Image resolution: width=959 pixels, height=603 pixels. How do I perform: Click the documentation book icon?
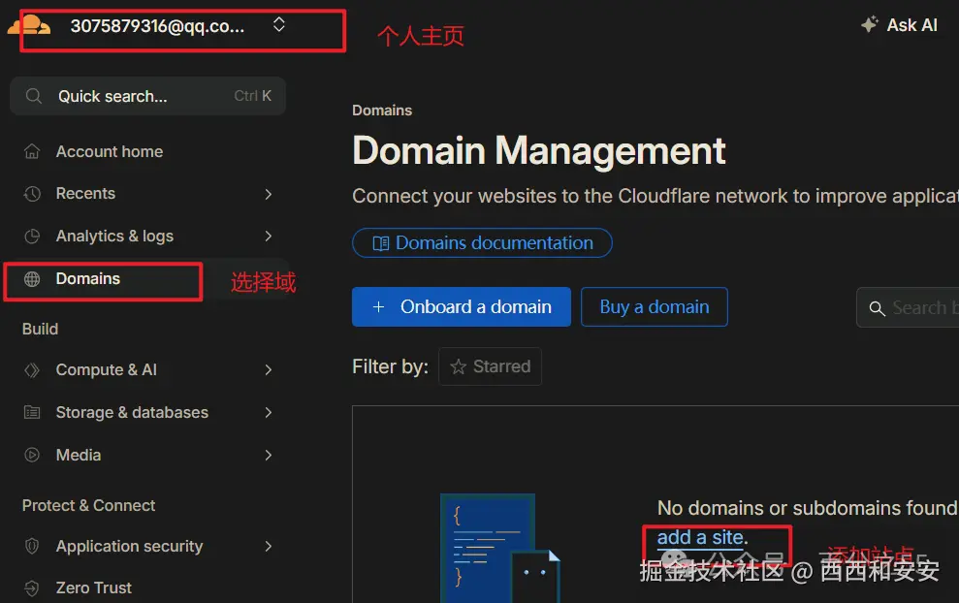(x=380, y=243)
